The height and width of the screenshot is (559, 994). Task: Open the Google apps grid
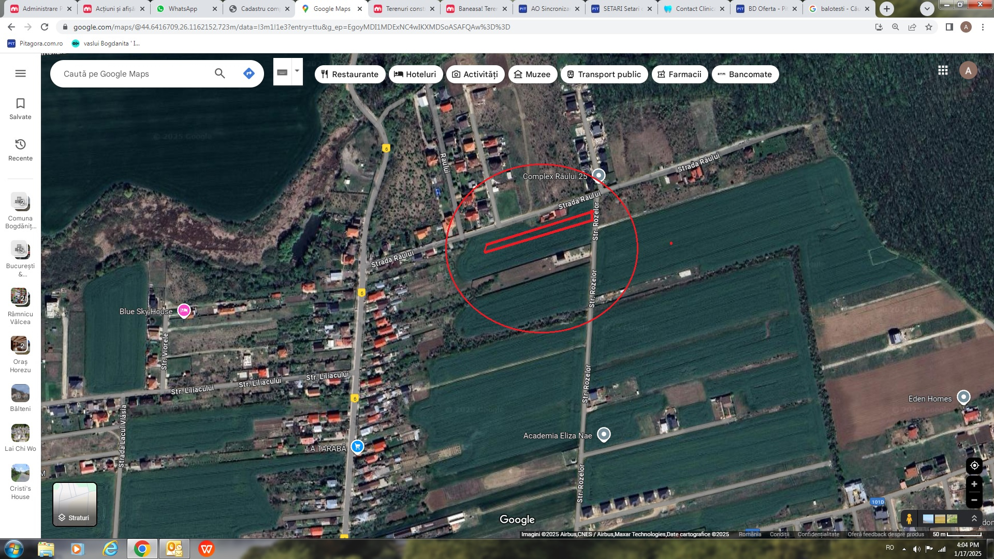pyautogui.click(x=943, y=70)
